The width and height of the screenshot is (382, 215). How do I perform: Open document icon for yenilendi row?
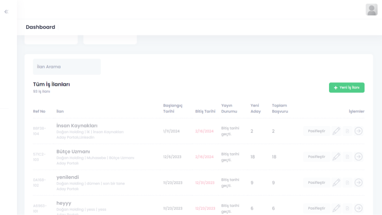click(x=348, y=183)
